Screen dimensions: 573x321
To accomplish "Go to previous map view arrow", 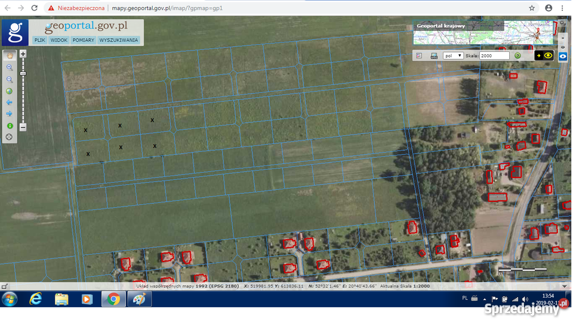I will point(10,102).
